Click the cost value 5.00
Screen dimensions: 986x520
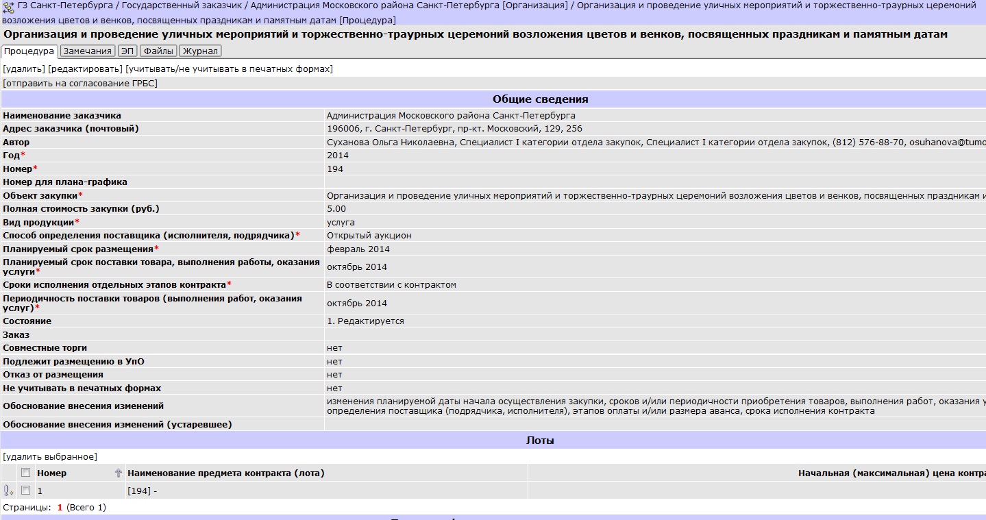pyautogui.click(x=336, y=209)
